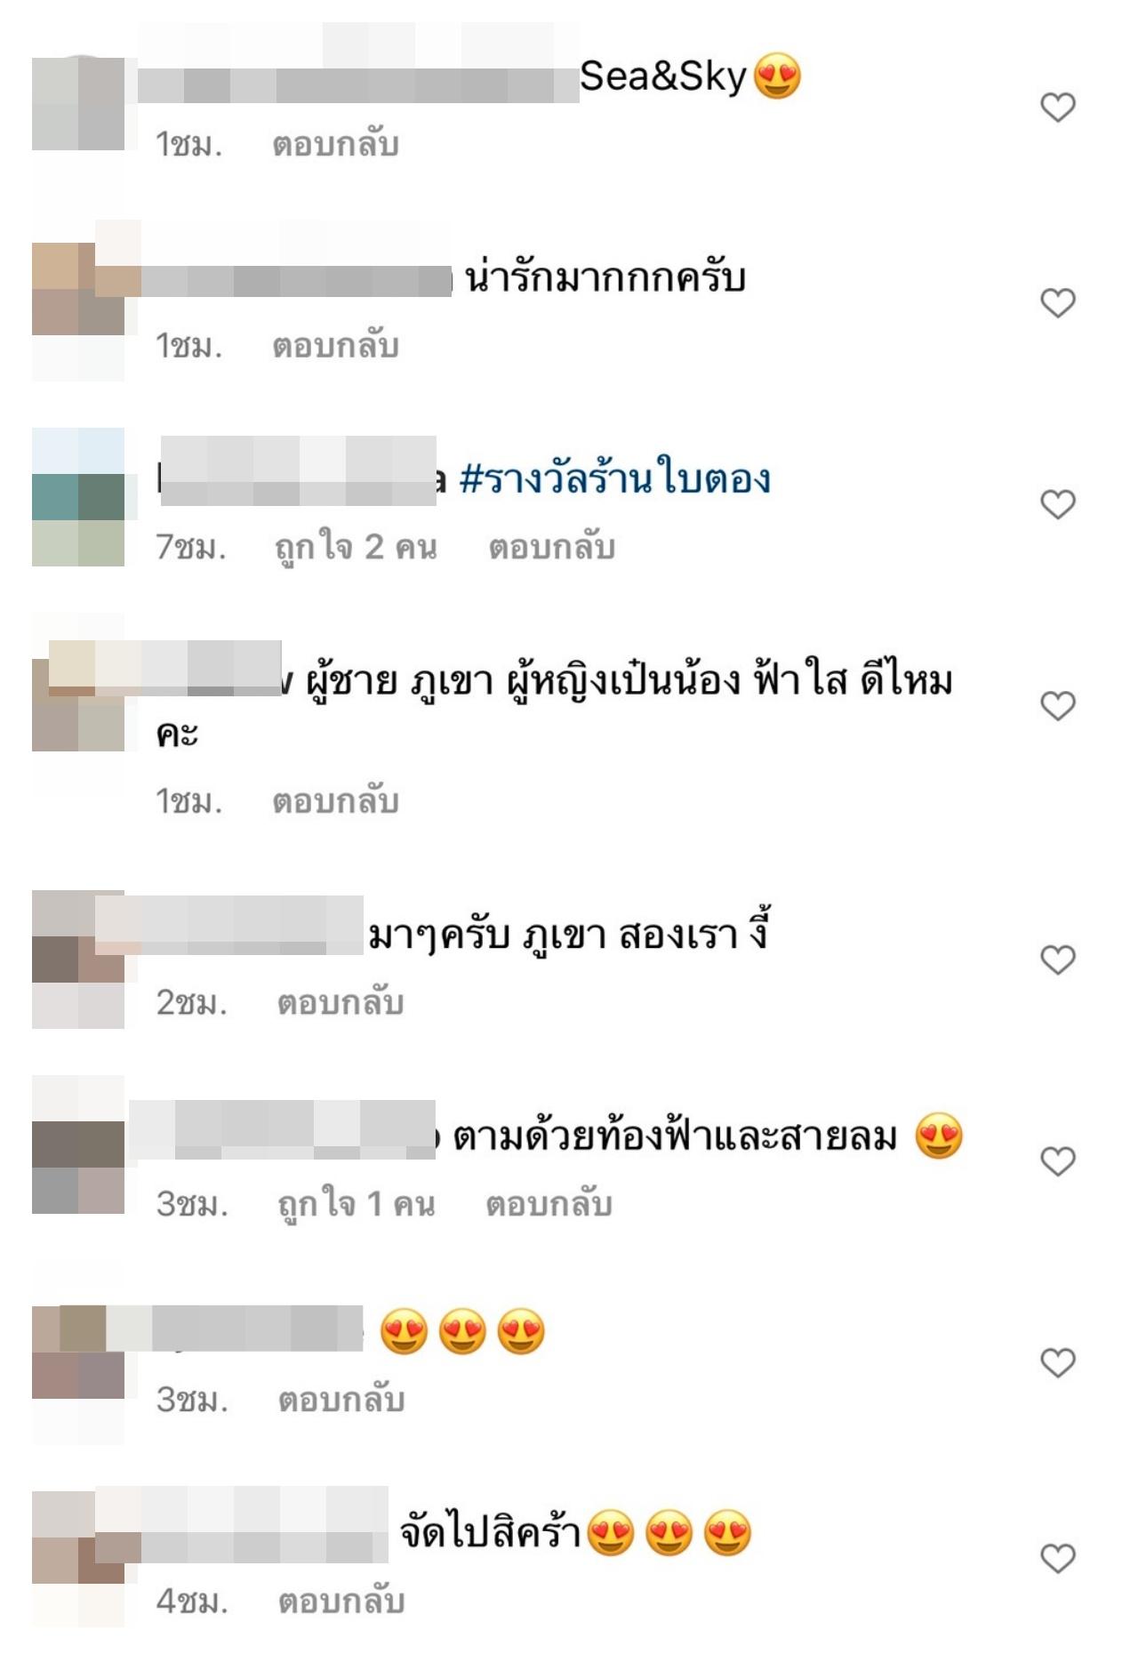Heart the ผู้ชาย ภูเขา comment
Screen dimensions: 1138x1678
point(1058,706)
